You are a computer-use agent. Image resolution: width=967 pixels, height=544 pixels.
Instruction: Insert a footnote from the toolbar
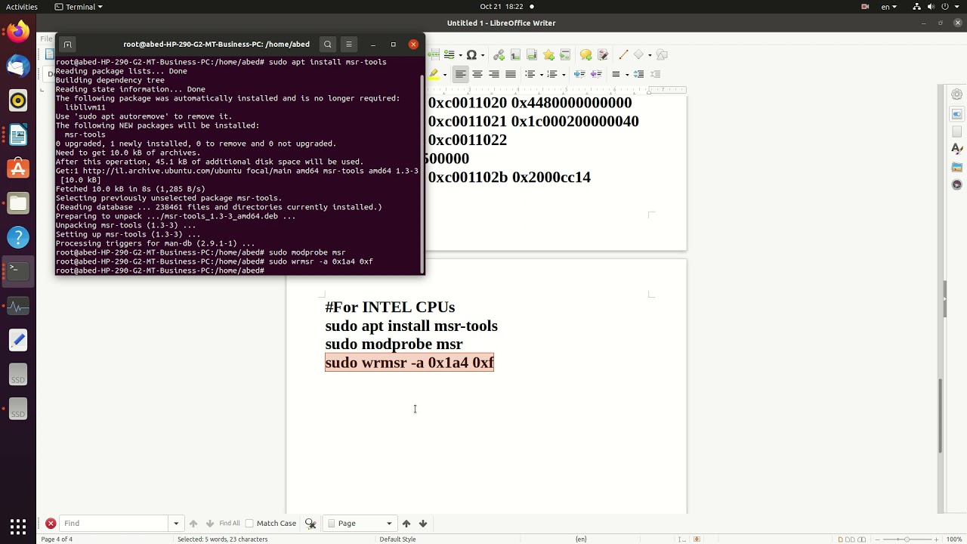click(x=515, y=54)
